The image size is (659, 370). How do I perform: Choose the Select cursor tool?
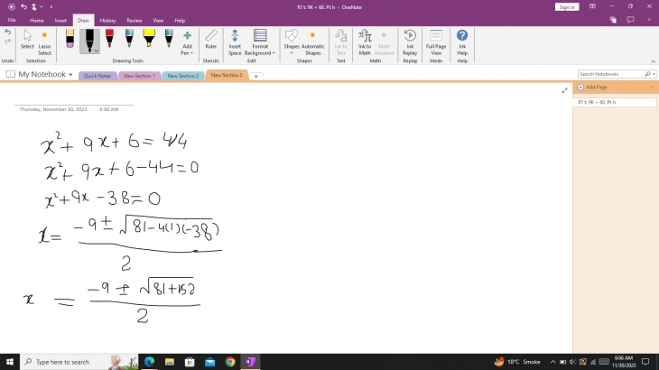[27, 40]
